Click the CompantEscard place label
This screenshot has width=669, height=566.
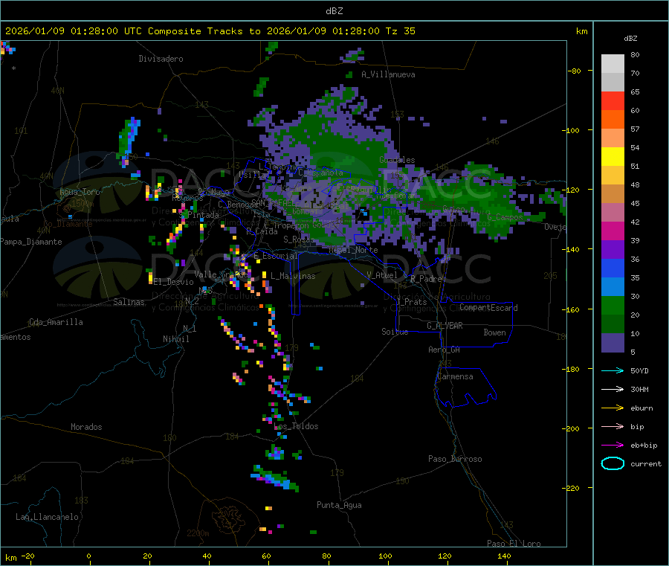(488, 308)
